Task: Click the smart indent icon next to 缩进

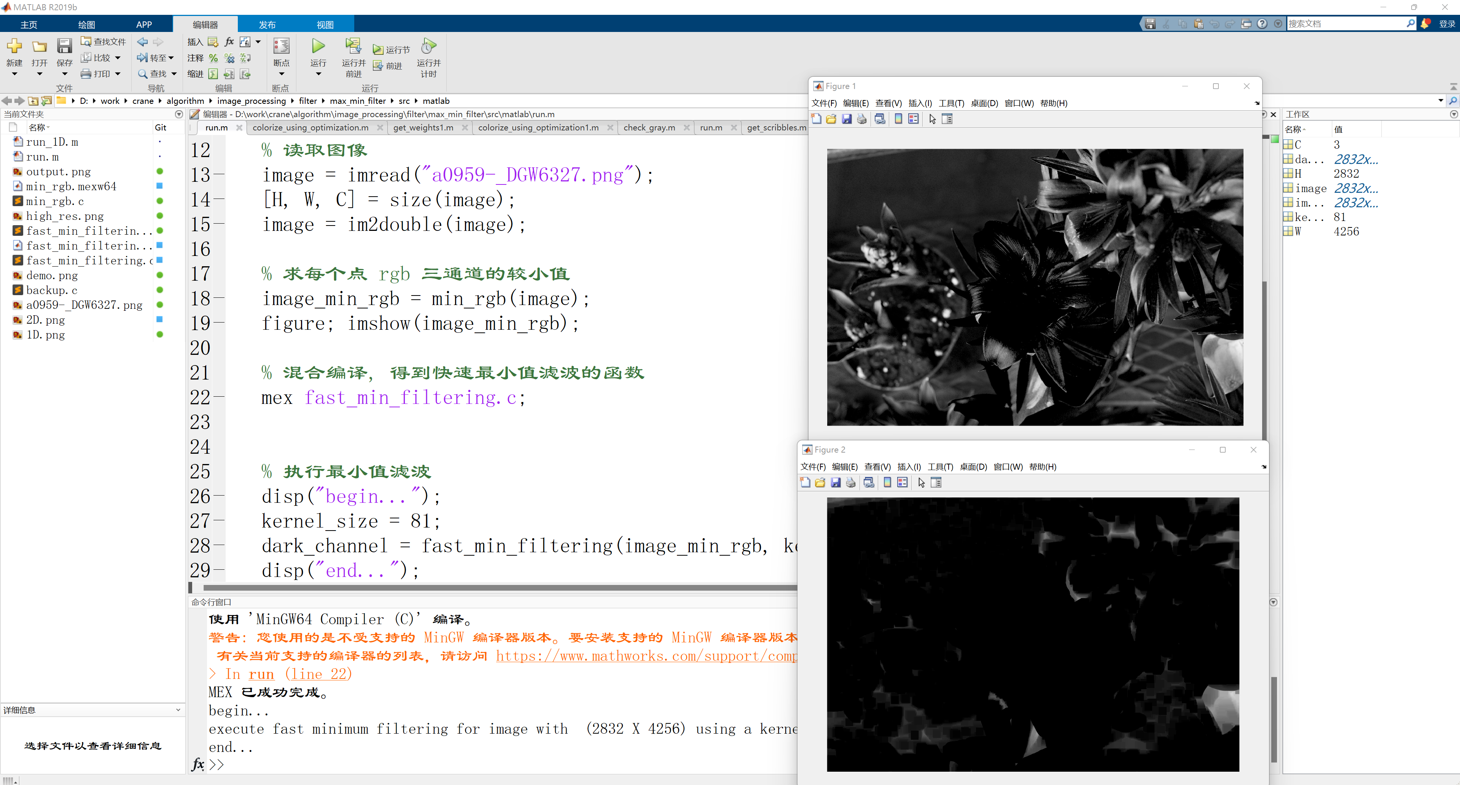Action: point(213,74)
